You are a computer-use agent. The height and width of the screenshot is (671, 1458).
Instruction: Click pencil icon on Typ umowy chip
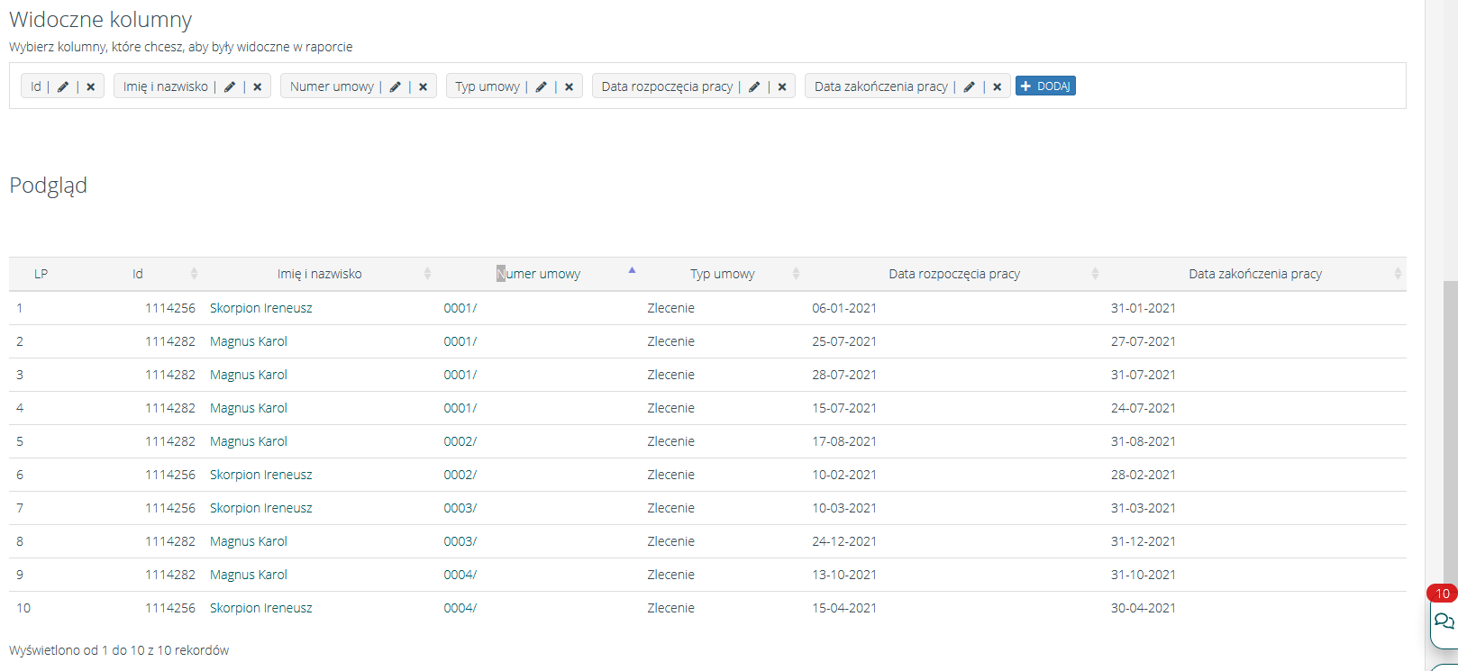tap(542, 86)
